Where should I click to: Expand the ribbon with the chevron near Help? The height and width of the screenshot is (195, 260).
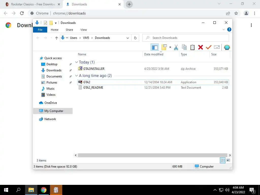pyautogui.click(x=223, y=29)
